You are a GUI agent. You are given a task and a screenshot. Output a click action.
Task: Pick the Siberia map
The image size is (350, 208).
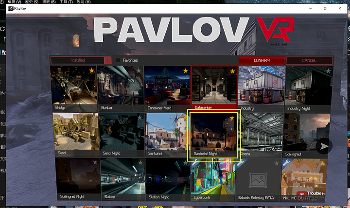click(x=261, y=136)
